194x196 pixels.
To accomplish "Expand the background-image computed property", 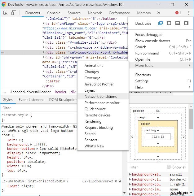I will coord(130,189).
